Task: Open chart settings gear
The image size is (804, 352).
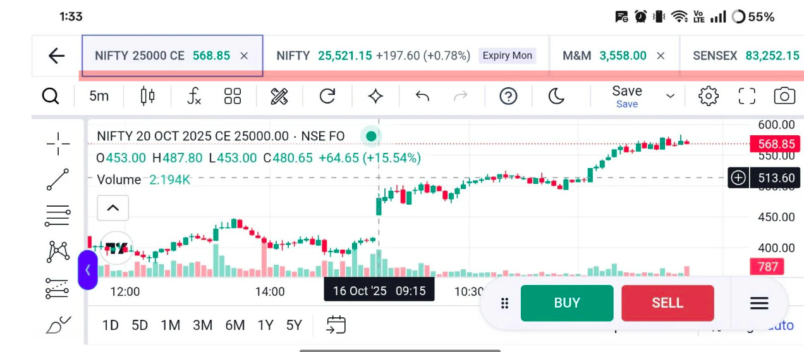Action: [709, 96]
